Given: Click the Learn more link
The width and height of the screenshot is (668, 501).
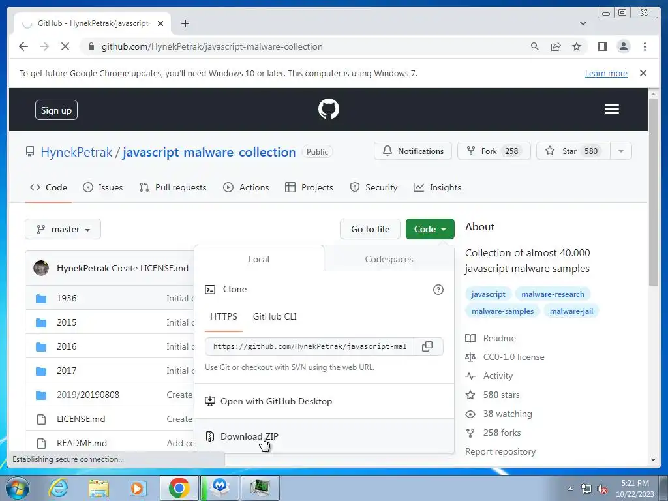Looking at the screenshot, I should pyautogui.click(x=606, y=73).
